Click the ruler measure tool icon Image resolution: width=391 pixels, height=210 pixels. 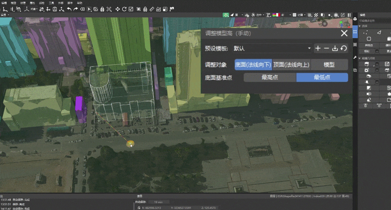coord(152,9)
